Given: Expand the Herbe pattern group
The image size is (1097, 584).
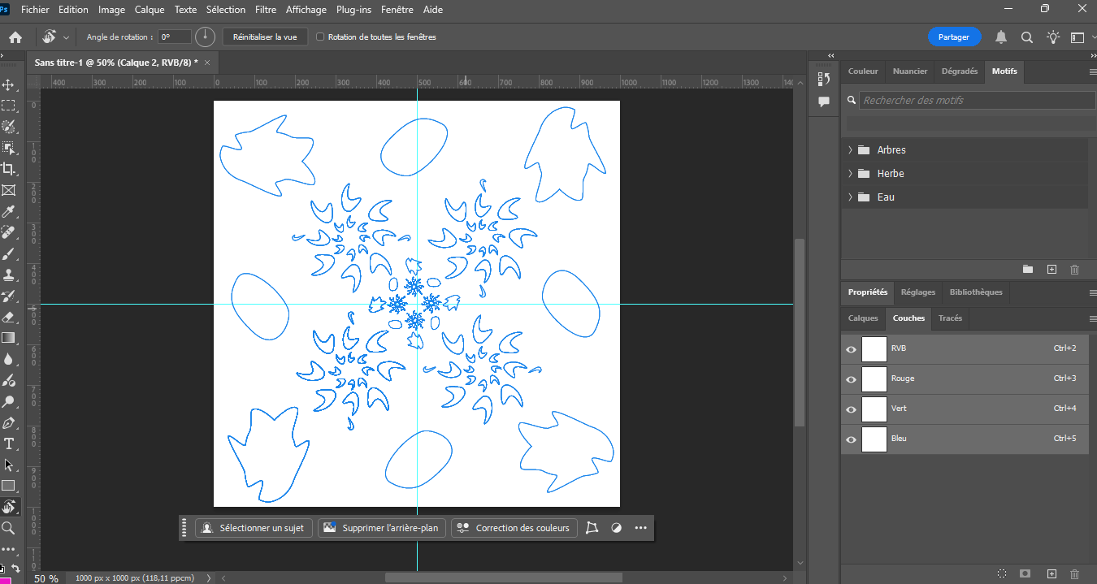Looking at the screenshot, I should [851, 173].
